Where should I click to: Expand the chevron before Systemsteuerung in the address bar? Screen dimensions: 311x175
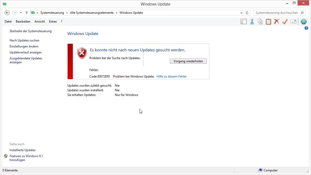(38, 13)
